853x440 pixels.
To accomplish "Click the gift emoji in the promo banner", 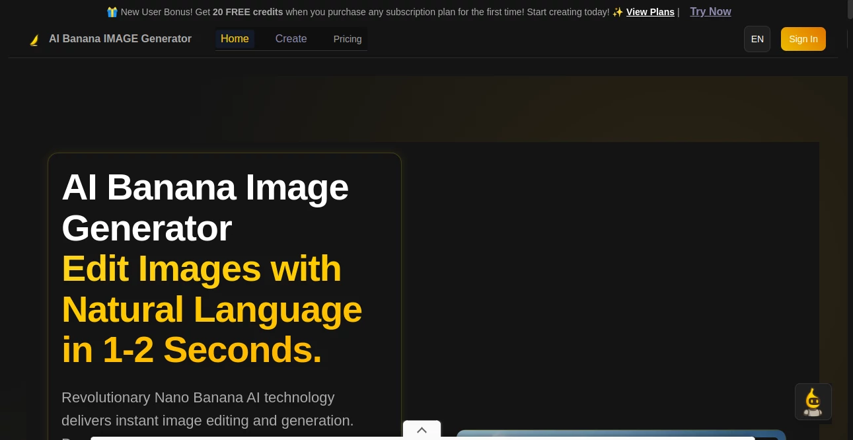I will point(112,12).
